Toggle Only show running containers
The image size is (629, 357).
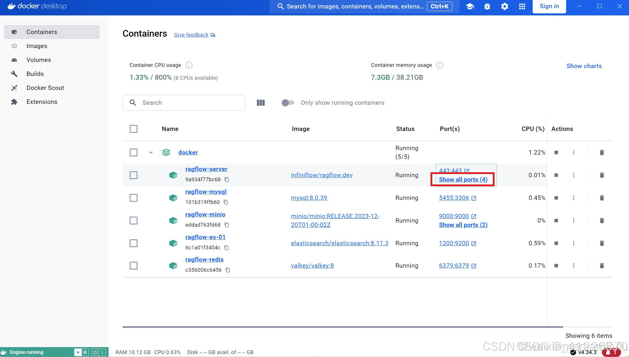pyautogui.click(x=288, y=103)
